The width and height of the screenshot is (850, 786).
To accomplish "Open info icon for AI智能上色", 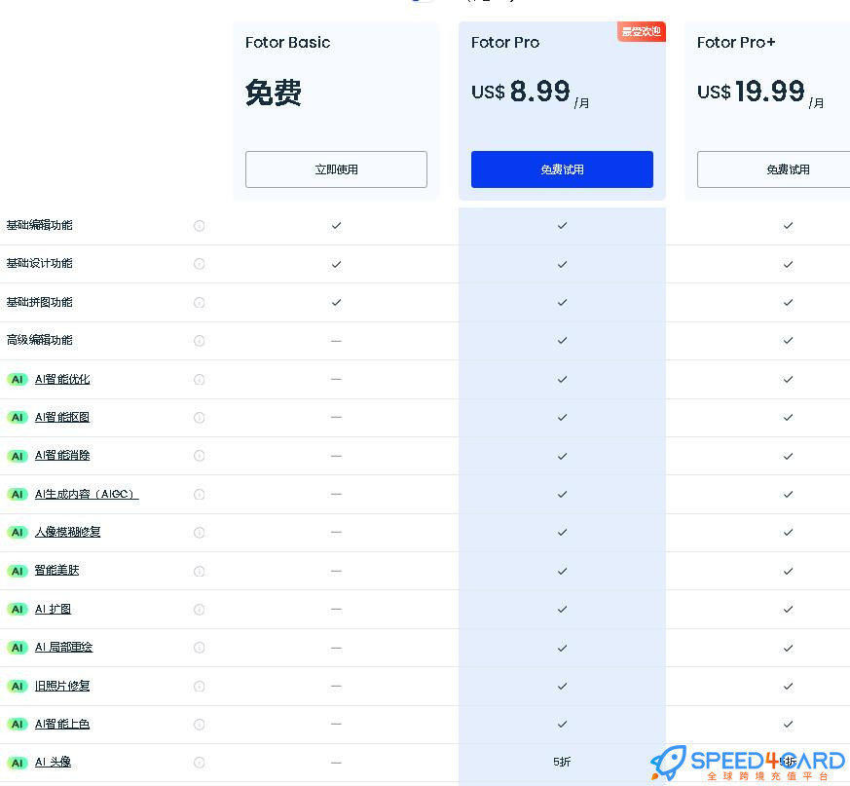I will 199,725.
